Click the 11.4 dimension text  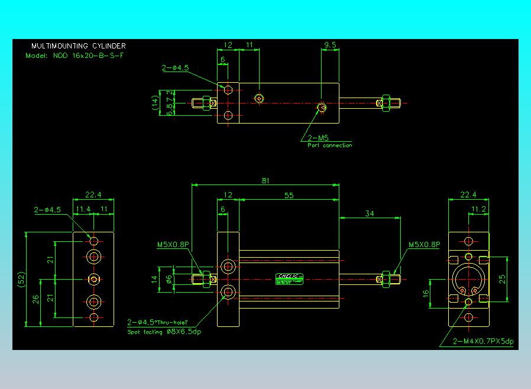click(x=83, y=209)
